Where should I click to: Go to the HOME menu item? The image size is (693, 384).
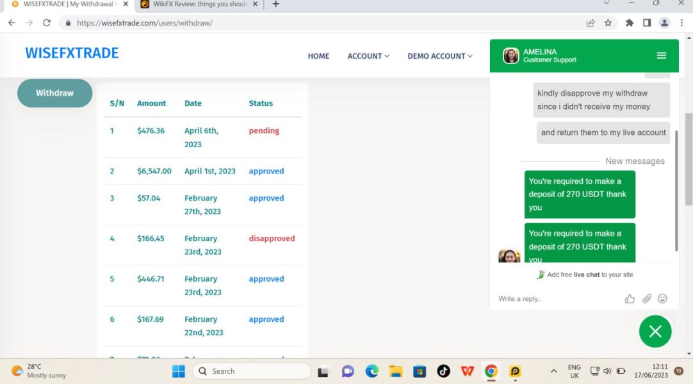[x=319, y=56]
